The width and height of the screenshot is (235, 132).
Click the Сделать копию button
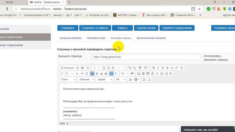pos(146,28)
